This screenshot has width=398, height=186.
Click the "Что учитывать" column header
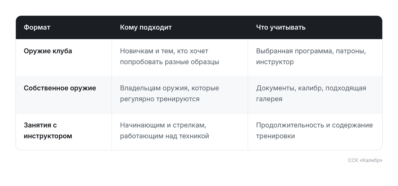(x=281, y=27)
